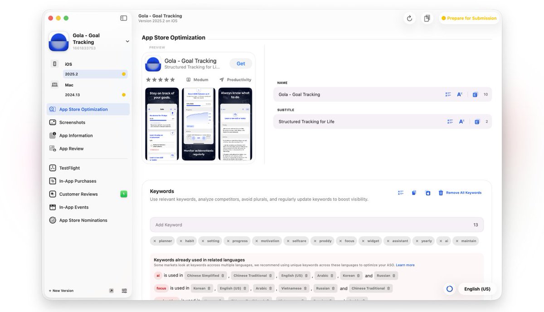The image size is (544, 312).
Task: Open Customer Reviews section
Action: click(88, 194)
